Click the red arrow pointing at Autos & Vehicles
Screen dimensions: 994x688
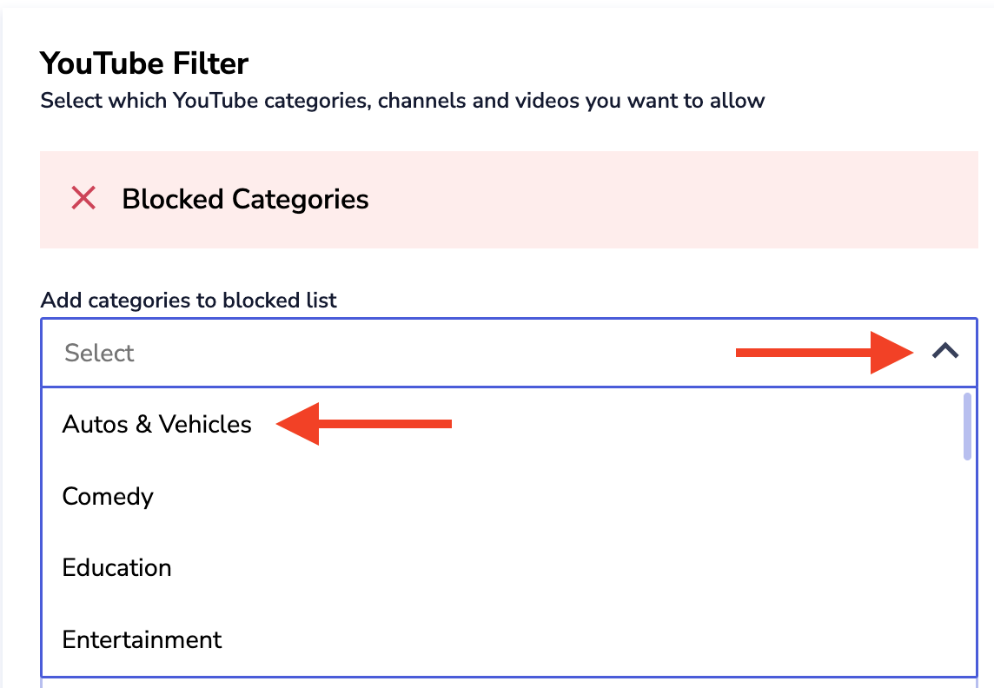364,424
